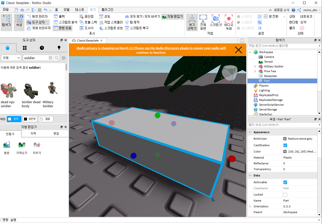Take a 스크린샷 screenshot
Image resolution: width=322 pixels, height=224 pixels.
click(216, 21)
